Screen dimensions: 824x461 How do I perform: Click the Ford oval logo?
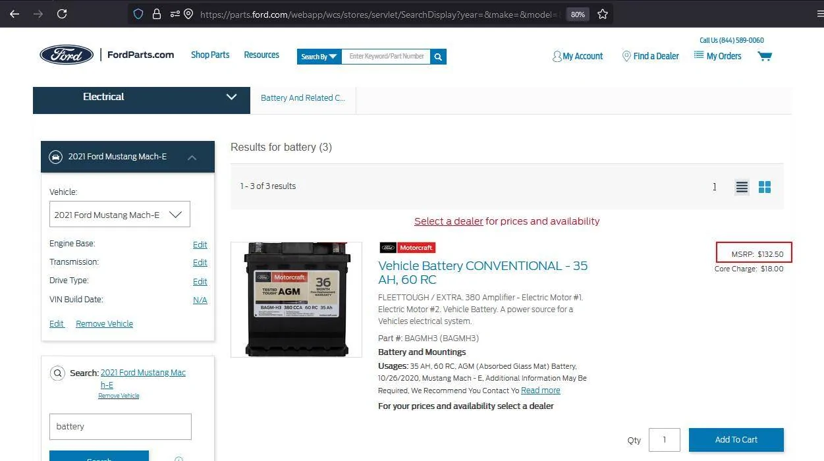pos(67,55)
